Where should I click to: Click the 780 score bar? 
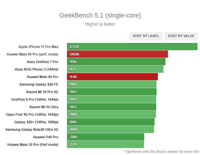(105, 137)
